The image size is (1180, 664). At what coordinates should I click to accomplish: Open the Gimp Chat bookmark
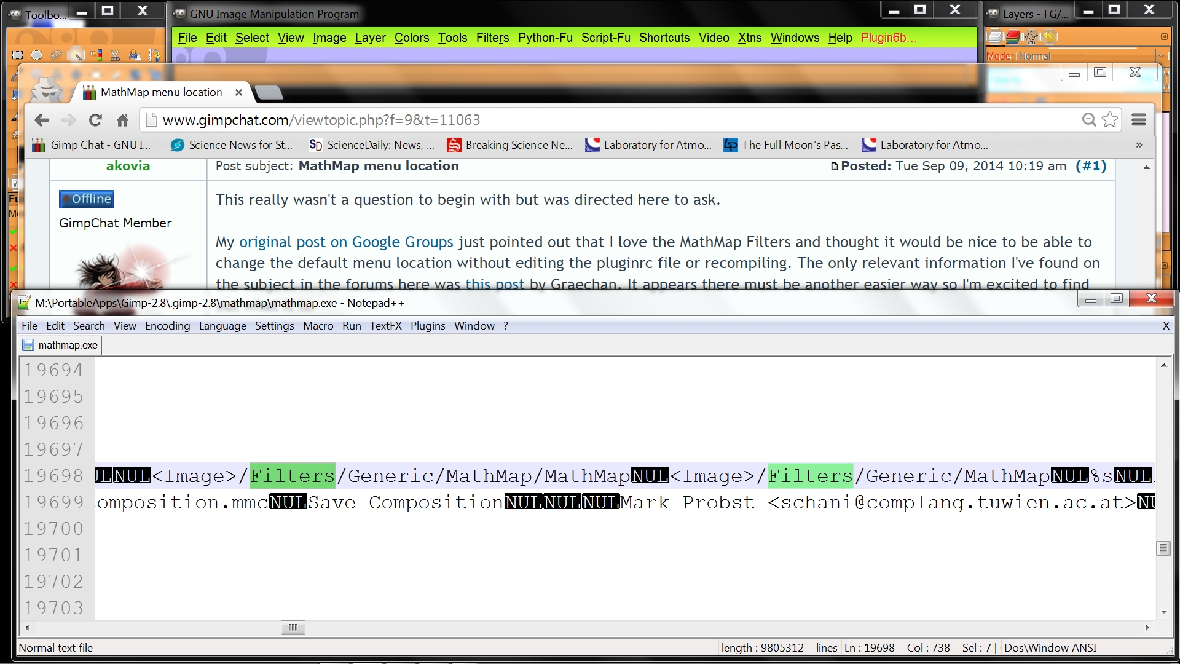[x=92, y=145]
